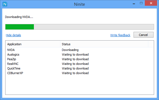Collapse the list with Hide details
Image resolution: width=159 pixels, height=100 pixels.
click(x=13, y=35)
